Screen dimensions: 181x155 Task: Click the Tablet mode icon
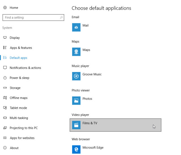pyautogui.click(x=5, y=108)
